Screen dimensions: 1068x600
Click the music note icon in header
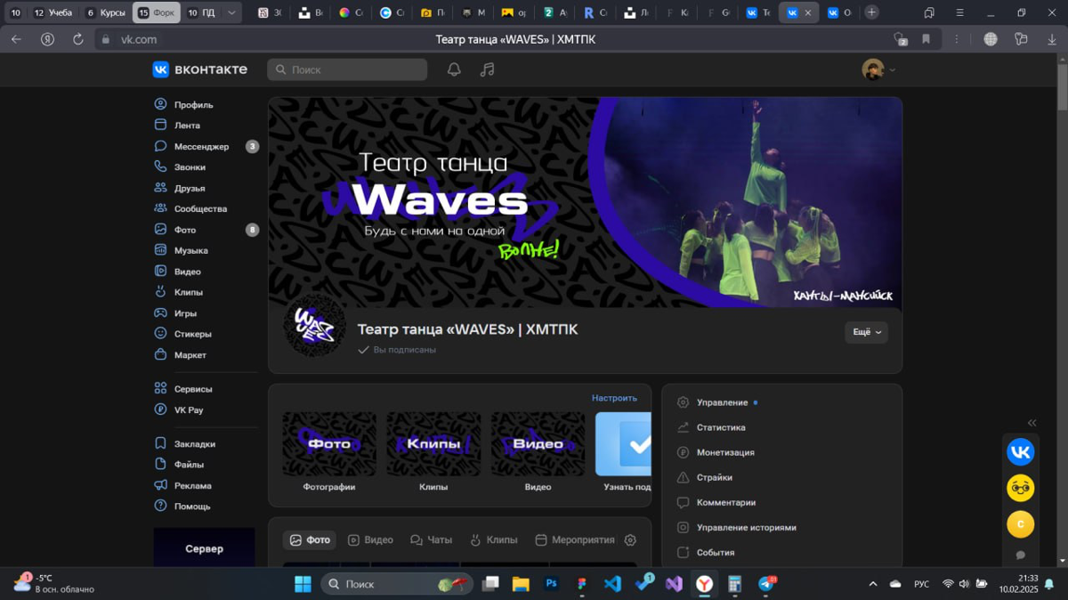point(487,69)
